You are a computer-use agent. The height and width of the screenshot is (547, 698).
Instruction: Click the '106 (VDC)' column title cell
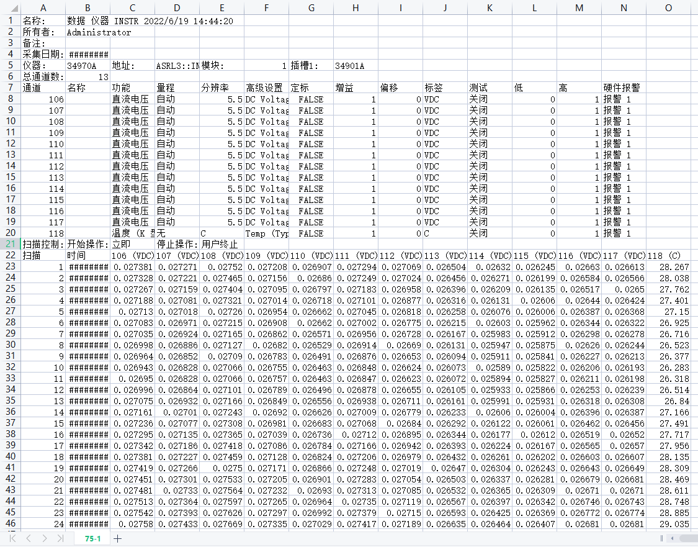pyautogui.click(x=132, y=255)
